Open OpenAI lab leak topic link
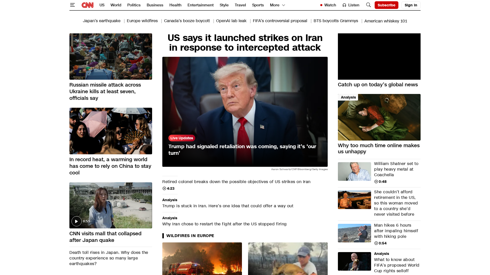 231,21
